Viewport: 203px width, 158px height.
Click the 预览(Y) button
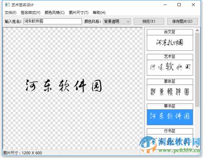click(149, 21)
